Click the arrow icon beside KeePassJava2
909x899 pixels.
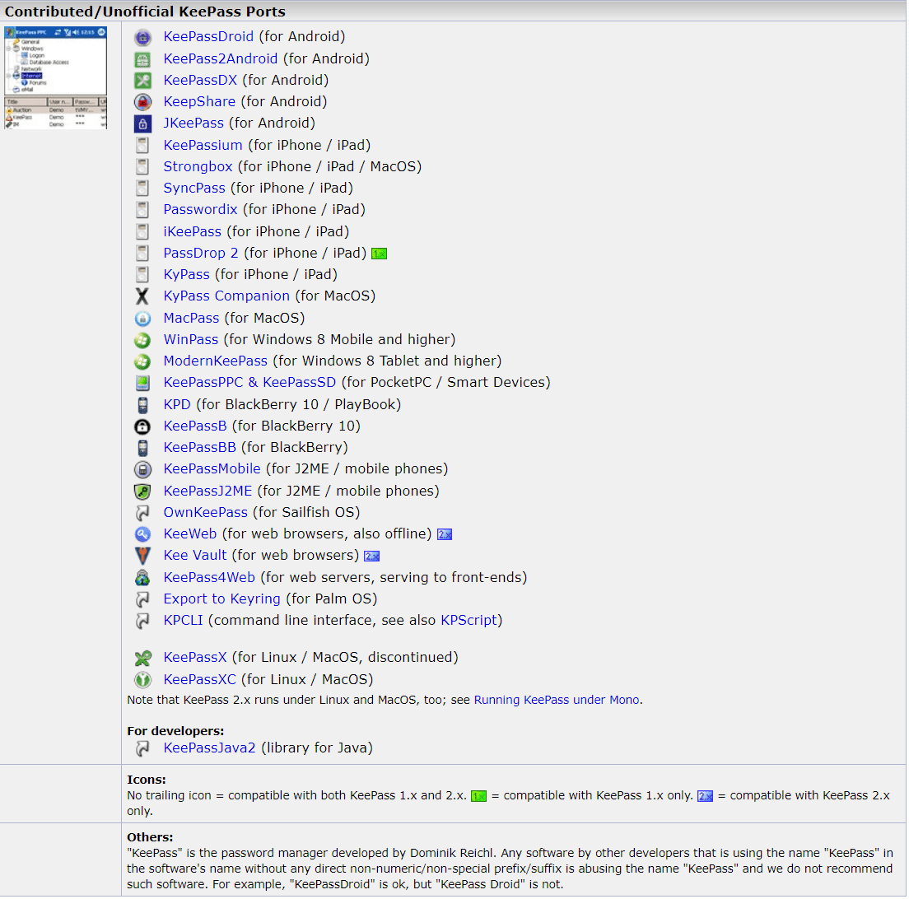pyautogui.click(x=142, y=748)
